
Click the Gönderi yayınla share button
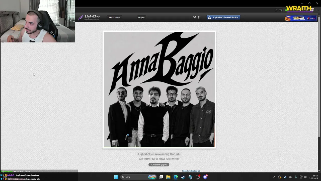(x=159, y=165)
